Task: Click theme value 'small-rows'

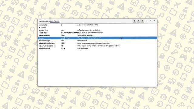Action: tap(65, 38)
